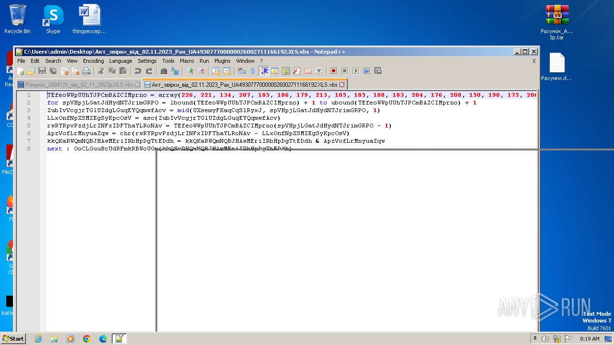Screen dimensions: 614x345
Task: Open the Settings menu
Action: (x=147, y=61)
